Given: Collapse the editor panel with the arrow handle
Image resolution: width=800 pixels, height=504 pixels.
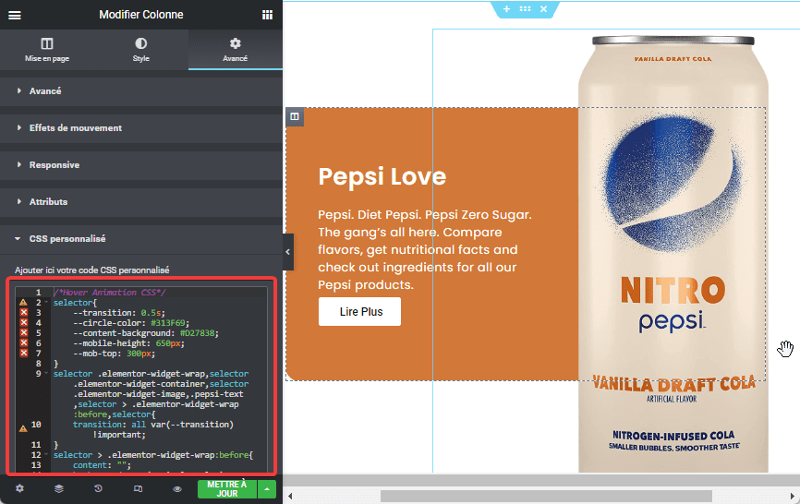Looking at the screenshot, I should click(x=287, y=252).
